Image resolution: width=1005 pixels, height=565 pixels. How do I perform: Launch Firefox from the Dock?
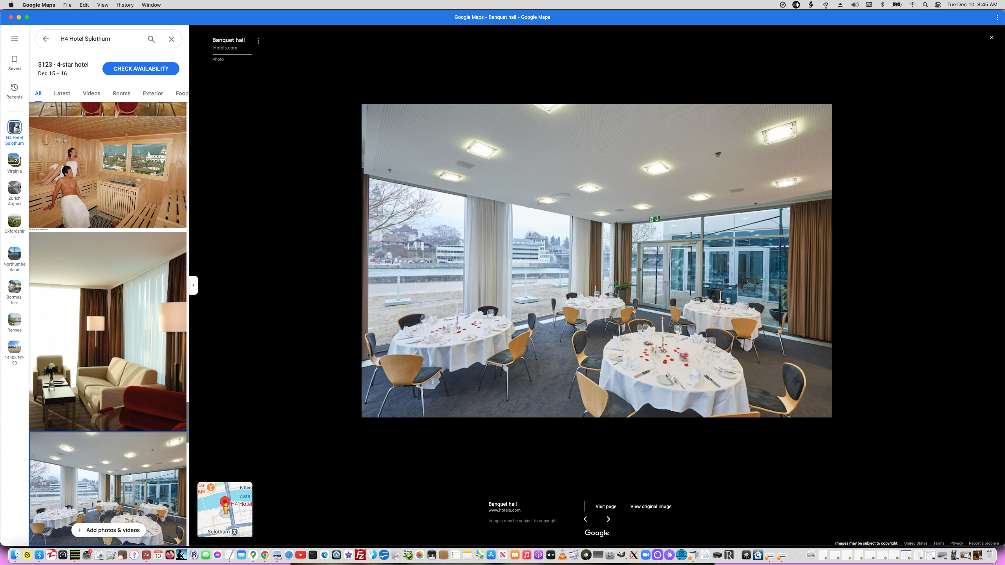(x=169, y=555)
